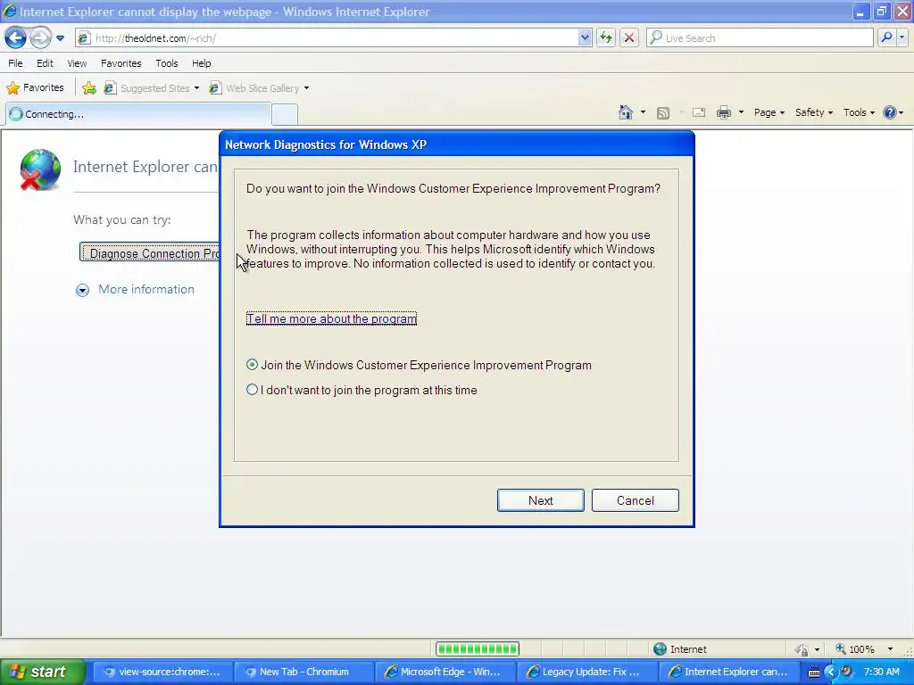Expand the address bar history dropdown
This screenshot has height=685, width=914.
coord(585,38)
